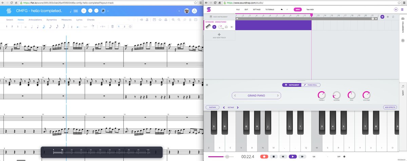Shift the octave down with the left arrow

[224, 108]
